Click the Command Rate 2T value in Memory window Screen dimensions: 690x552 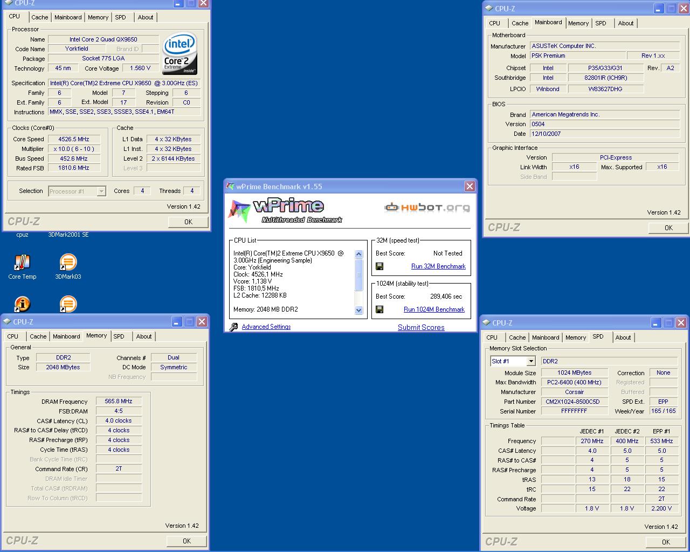(x=119, y=468)
